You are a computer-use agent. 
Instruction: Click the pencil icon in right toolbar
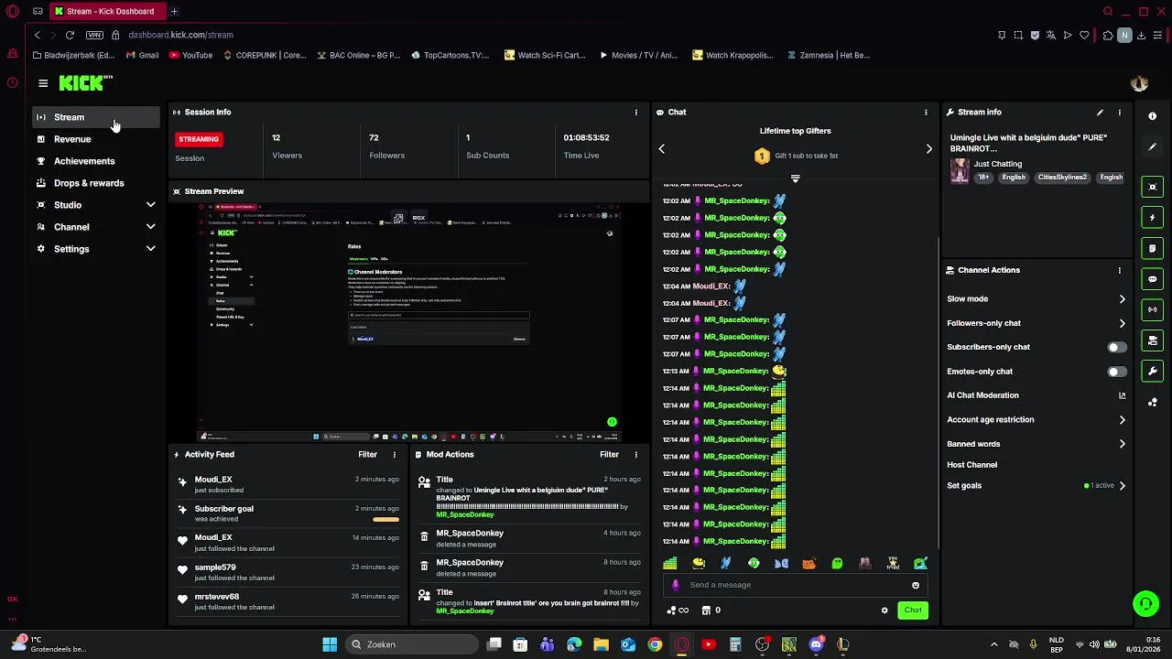click(x=1153, y=146)
